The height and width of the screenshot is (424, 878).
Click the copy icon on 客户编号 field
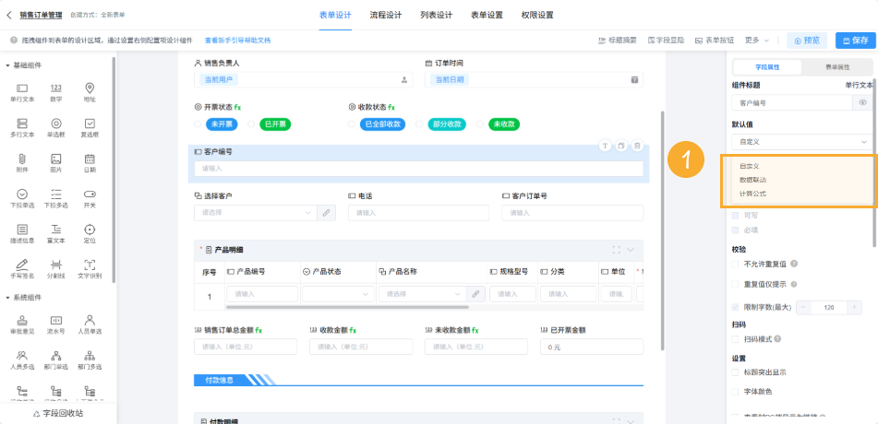point(621,146)
